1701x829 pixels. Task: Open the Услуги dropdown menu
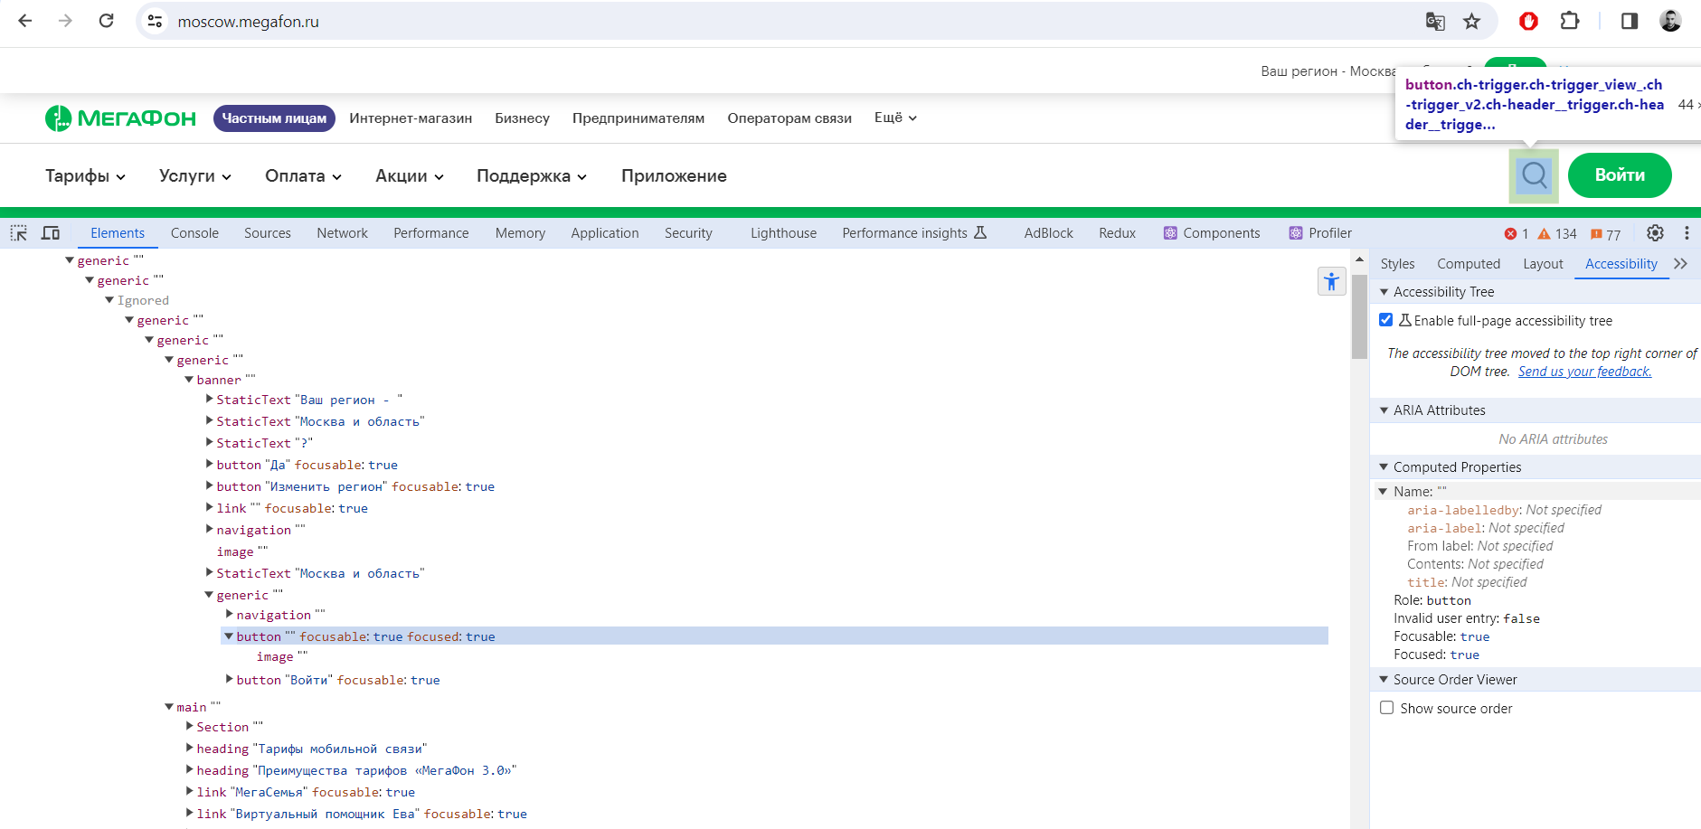pos(195,176)
